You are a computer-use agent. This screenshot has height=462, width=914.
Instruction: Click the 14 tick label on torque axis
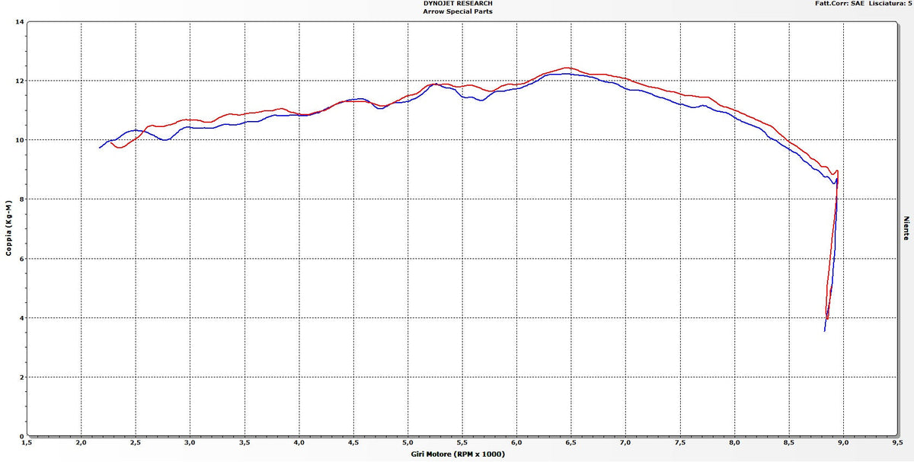coord(18,21)
